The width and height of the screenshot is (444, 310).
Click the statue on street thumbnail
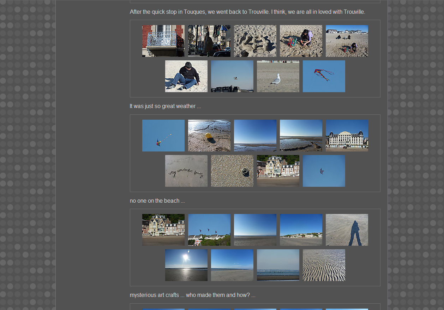(209, 41)
